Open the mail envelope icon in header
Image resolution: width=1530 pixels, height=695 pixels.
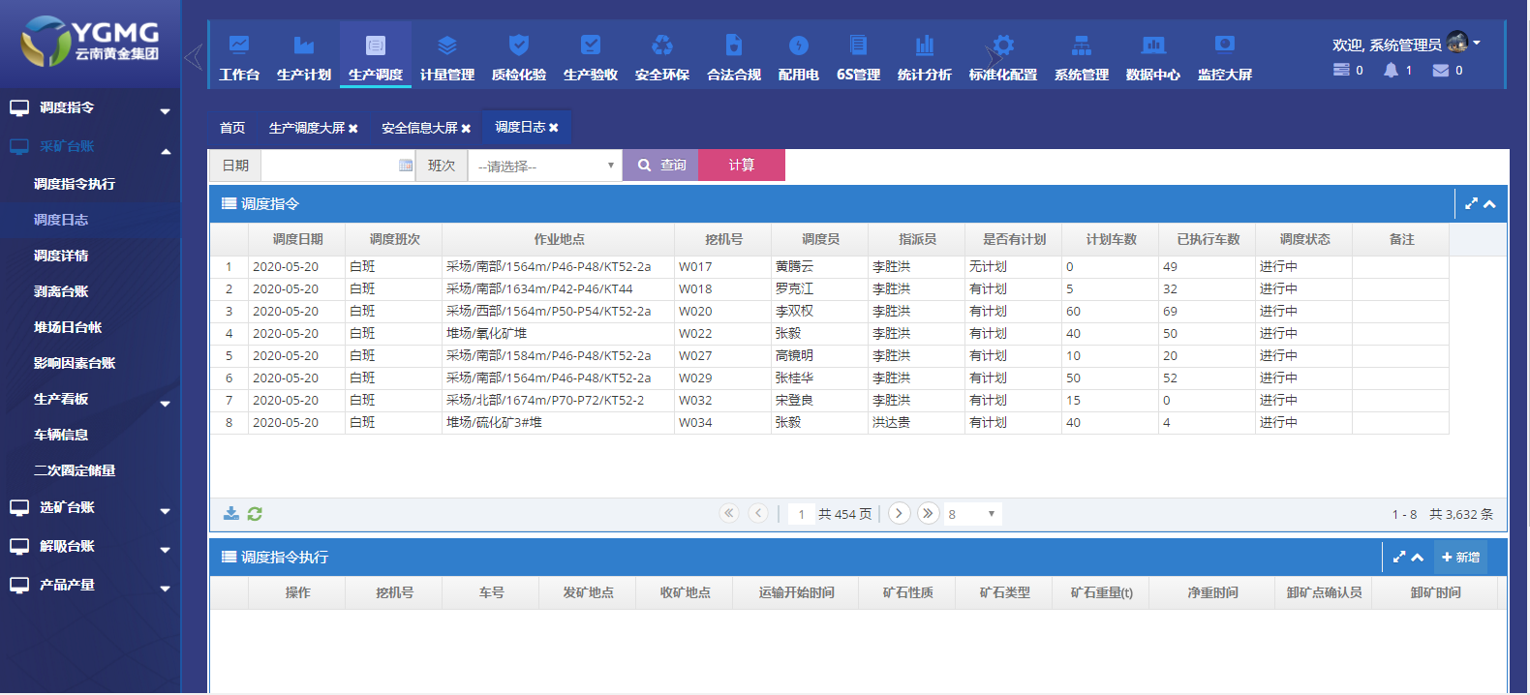coord(1441,70)
